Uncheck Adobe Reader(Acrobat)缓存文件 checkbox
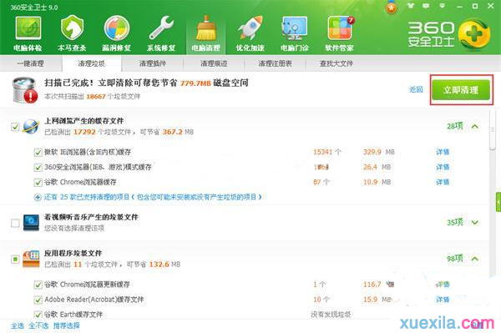This screenshot has height=333, width=501. (x=38, y=300)
